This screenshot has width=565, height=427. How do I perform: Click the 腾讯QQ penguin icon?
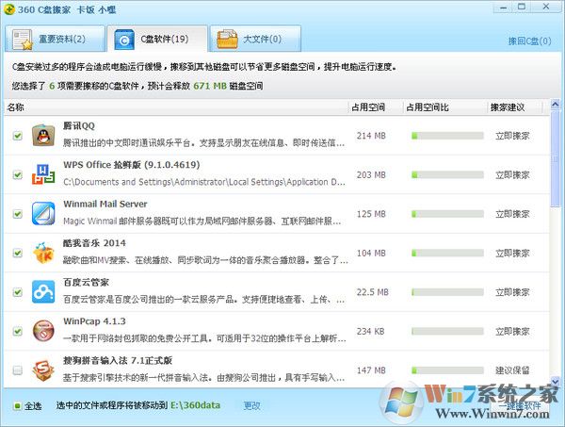pos(43,135)
